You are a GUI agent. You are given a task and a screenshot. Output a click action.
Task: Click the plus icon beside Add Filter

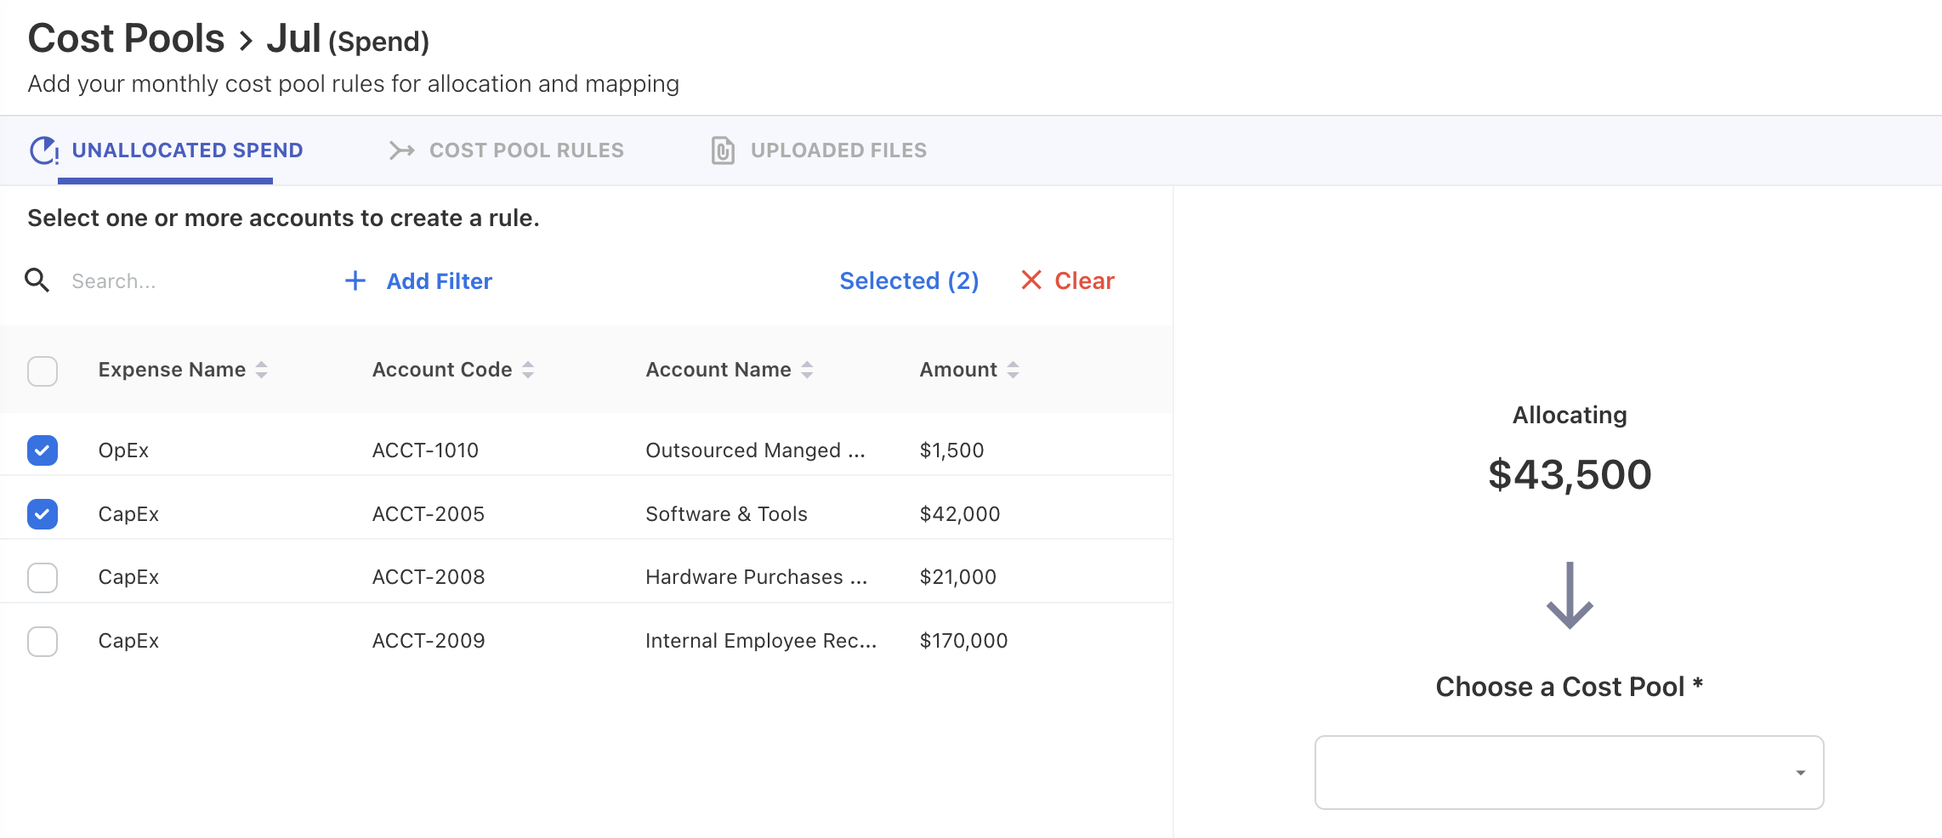(x=355, y=280)
